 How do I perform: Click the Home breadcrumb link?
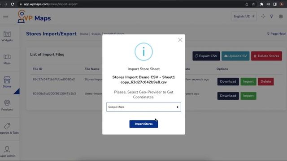pos(84,34)
